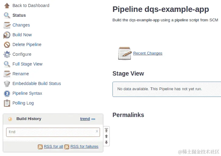Select the Rename sidebar item

21,74
